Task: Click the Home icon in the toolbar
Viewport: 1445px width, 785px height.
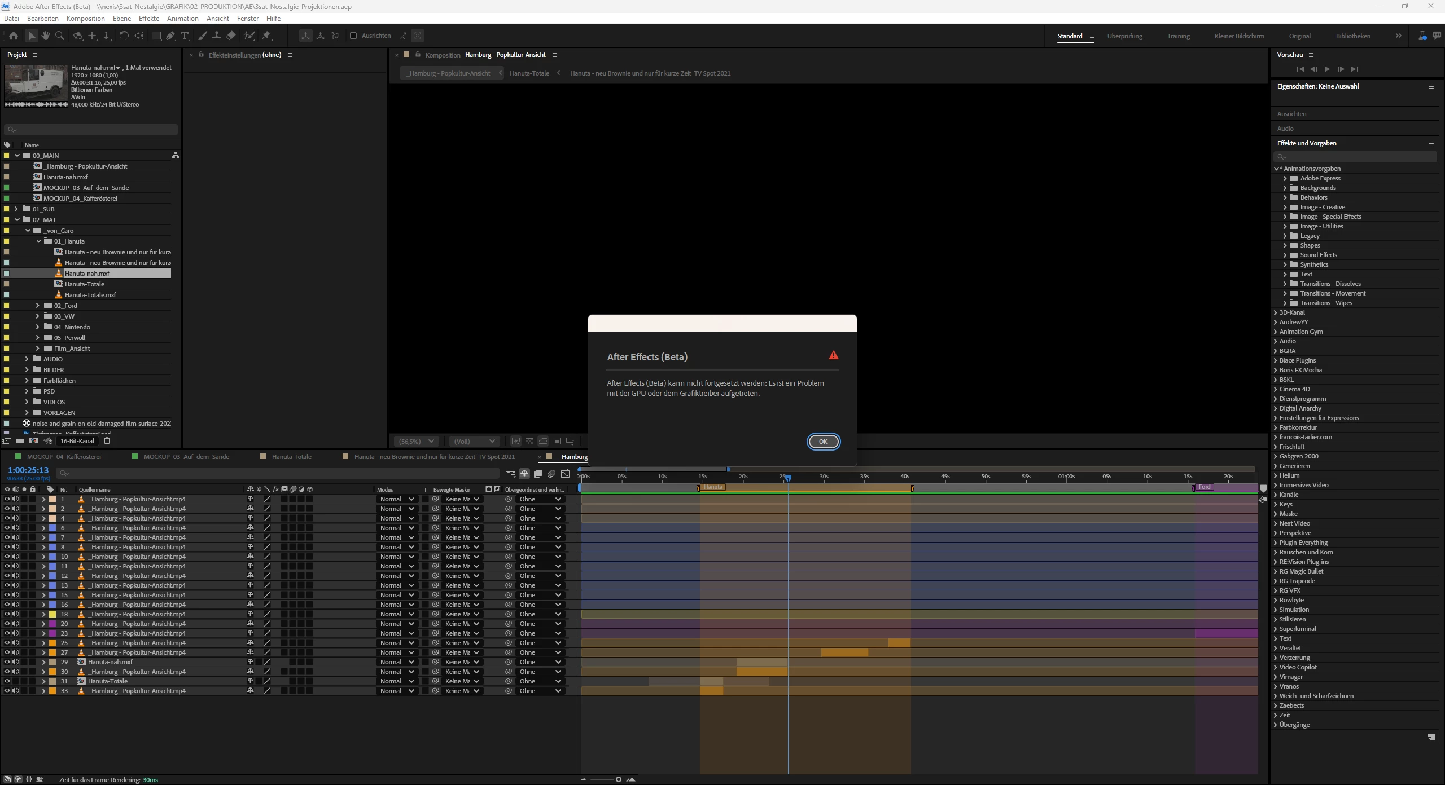Action: pyautogui.click(x=14, y=36)
